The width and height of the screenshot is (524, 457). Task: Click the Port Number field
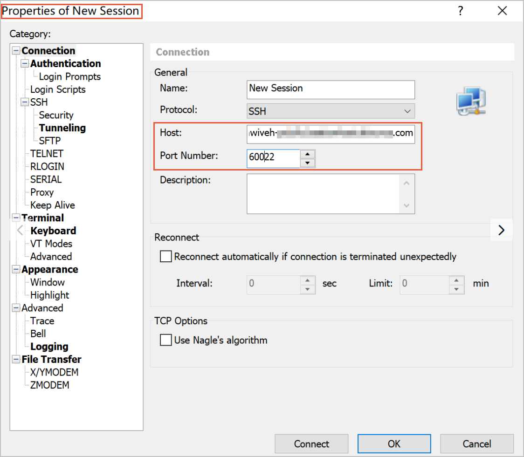(273, 158)
